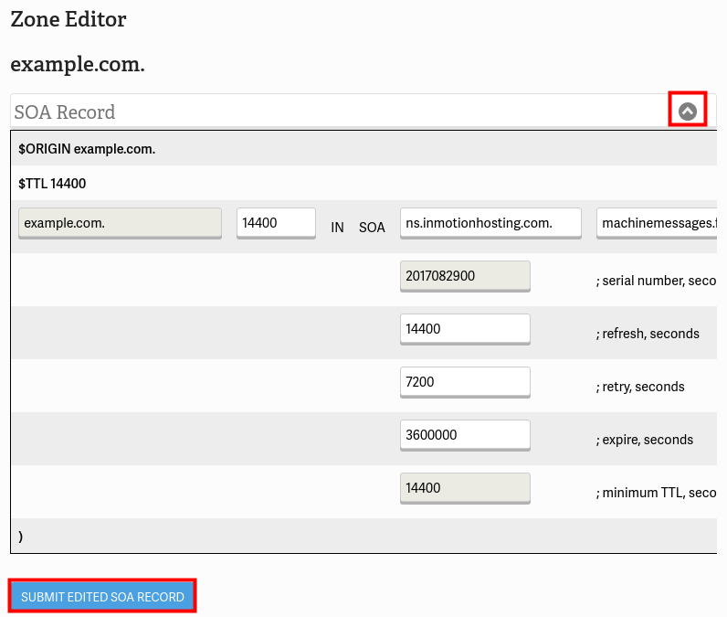Click the '; retry, seconds' comment
The image size is (727, 617).
tap(643, 387)
